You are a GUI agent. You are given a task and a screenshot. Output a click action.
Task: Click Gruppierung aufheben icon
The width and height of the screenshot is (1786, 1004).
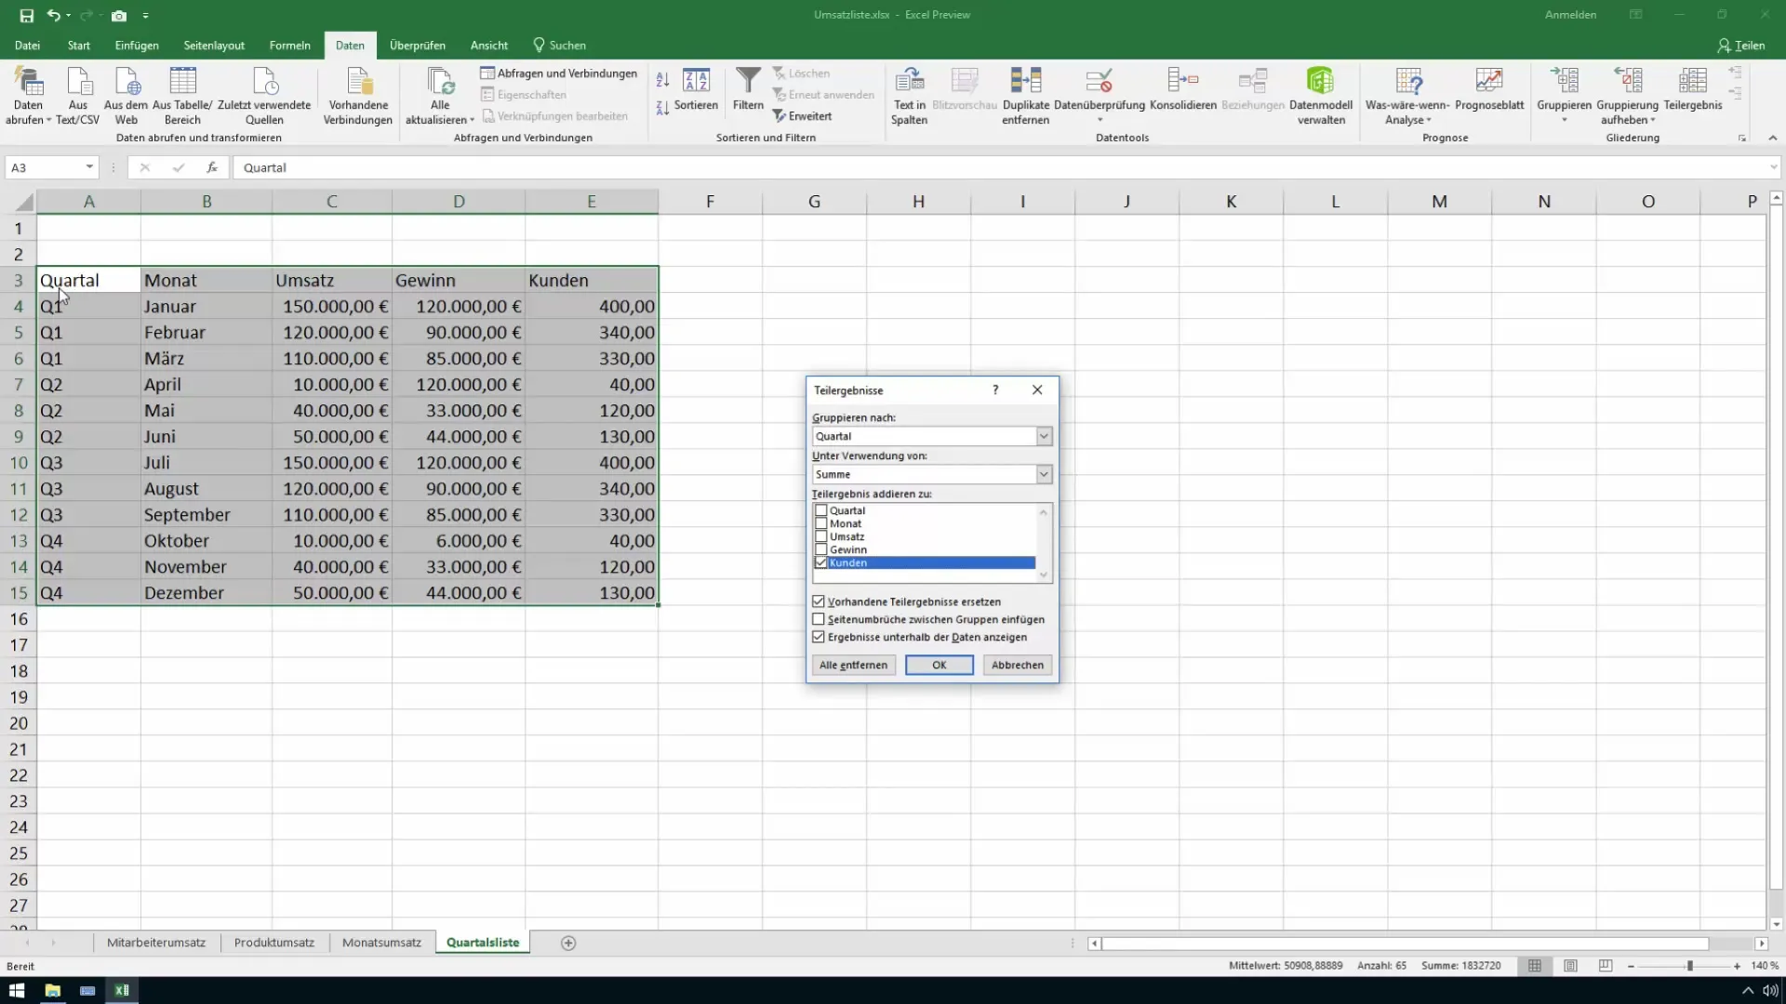(1628, 96)
